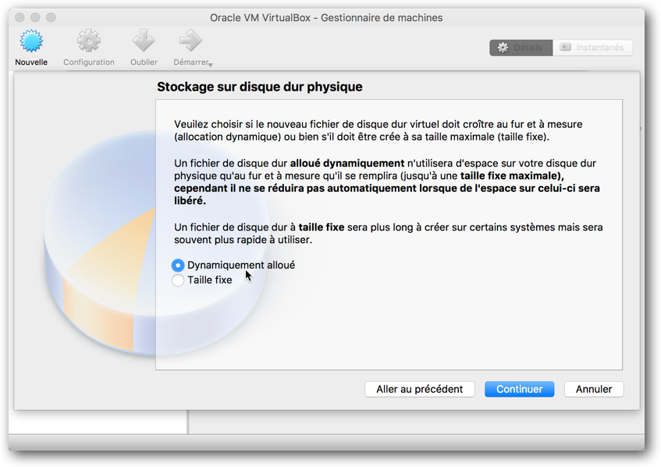Click the green zoom window button
Viewport: 661px width, 467px height.
point(51,17)
